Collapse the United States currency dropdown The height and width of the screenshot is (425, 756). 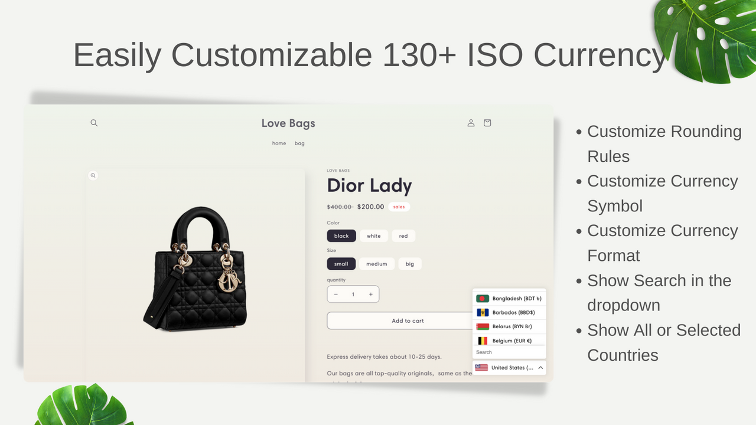[x=540, y=368]
